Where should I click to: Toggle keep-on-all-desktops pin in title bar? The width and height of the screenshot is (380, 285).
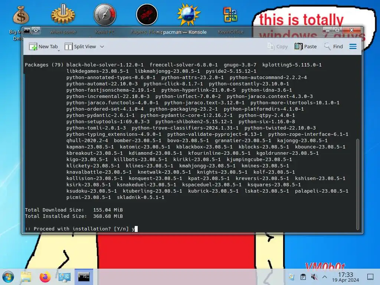36,30
